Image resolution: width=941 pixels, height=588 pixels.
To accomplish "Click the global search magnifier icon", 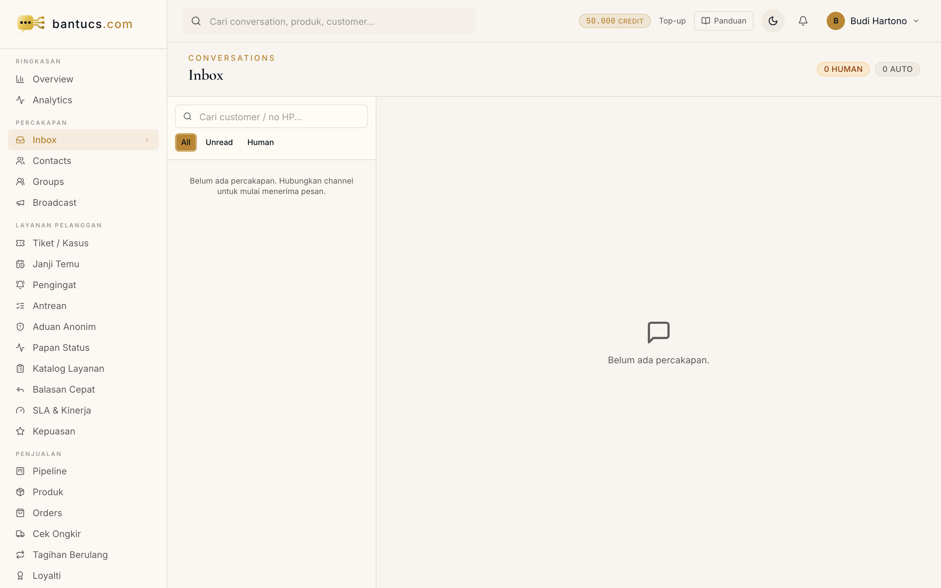I will pyautogui.click(x=196, y=21).
